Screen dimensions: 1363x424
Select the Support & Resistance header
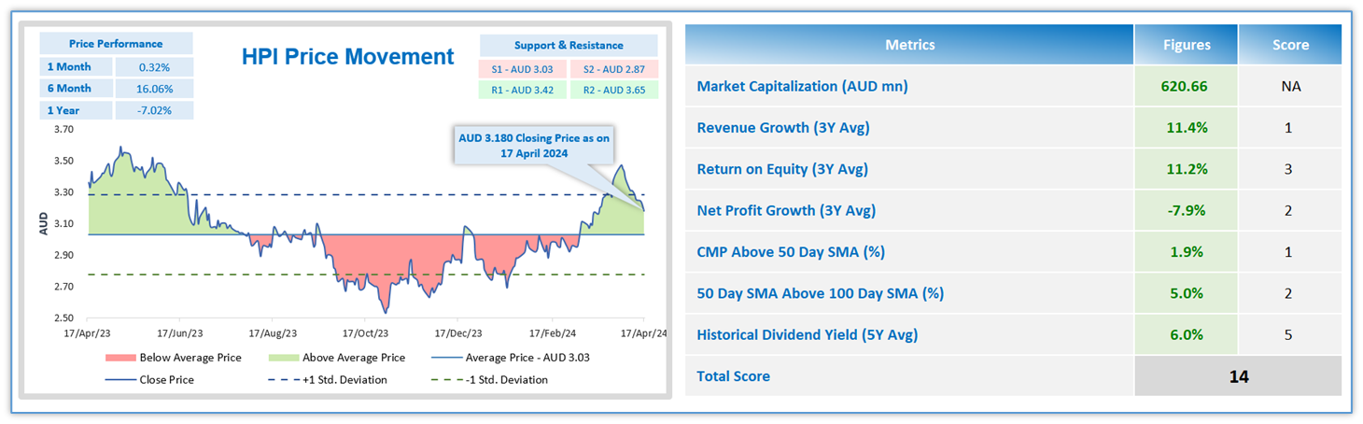point(569,45)
